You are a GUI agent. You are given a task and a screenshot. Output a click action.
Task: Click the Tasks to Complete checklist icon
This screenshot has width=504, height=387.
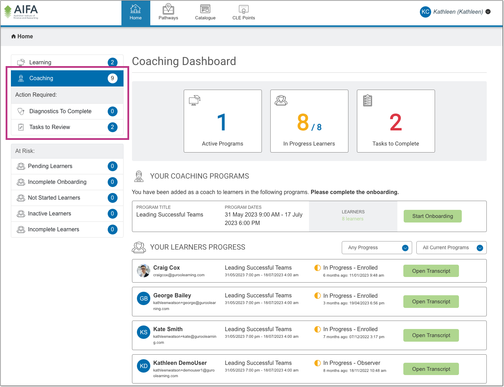pyautogui.click(x=367, y=101)
